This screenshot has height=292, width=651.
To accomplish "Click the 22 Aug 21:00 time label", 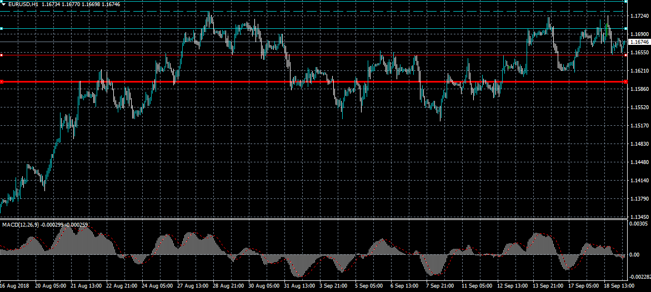I will tap(122, 286).
